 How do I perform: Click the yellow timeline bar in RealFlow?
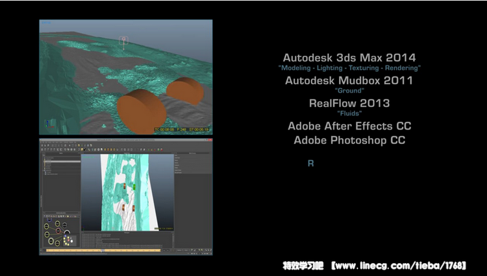tap(104, 250)
